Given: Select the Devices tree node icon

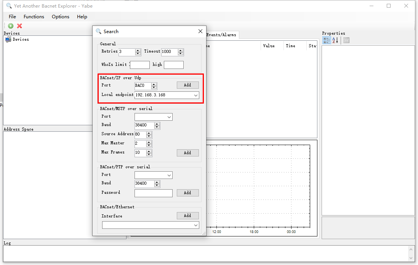Looking at the screenshot, I should coord(8,40).
